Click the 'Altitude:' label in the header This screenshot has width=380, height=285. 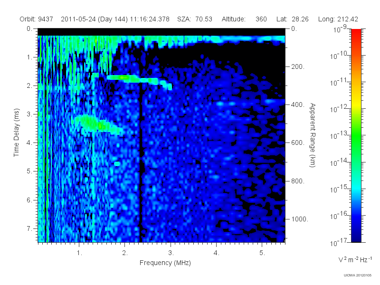234,19
